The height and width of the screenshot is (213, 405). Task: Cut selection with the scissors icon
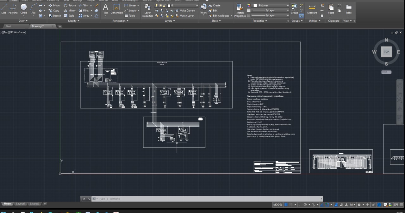pos(339,5)
